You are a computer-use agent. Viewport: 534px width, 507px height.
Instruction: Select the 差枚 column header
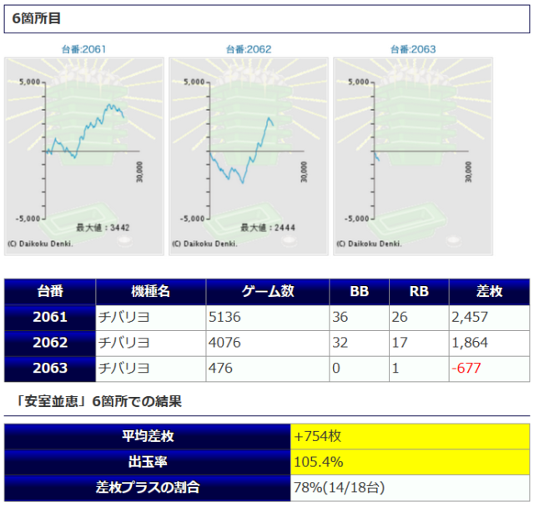489,291
